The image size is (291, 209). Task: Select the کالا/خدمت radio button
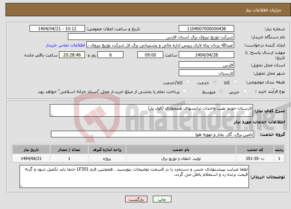pyautogui.click(x=188, y=82)
